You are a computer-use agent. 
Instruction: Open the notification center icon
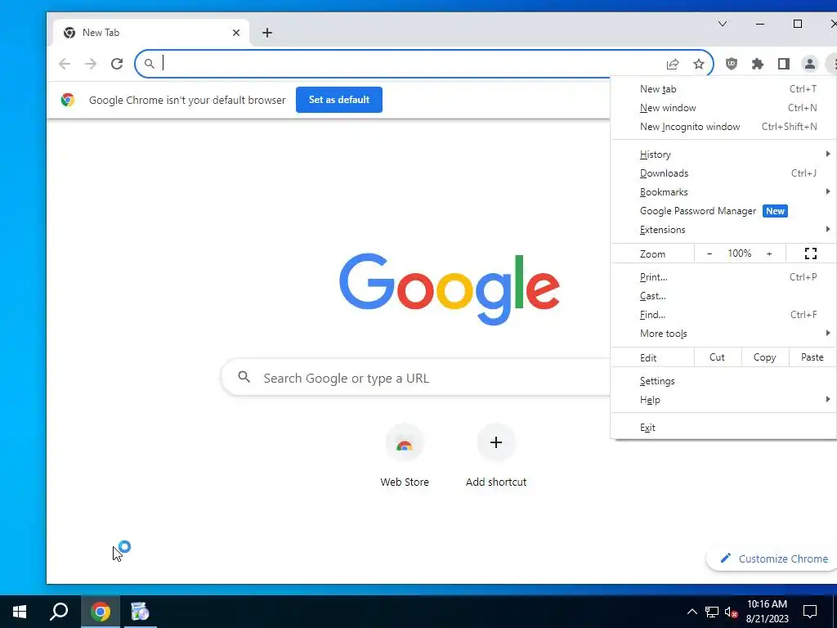pyautogui.click(x=810, y=612)
